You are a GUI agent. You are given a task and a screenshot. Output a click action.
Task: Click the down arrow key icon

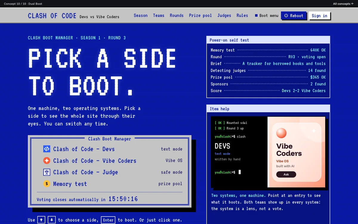click(52, 220)
